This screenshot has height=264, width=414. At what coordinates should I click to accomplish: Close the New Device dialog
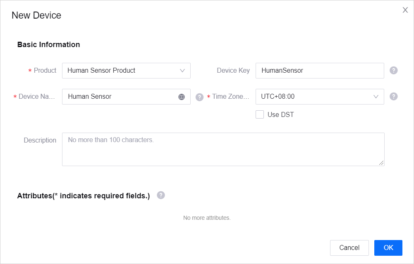[x=405, y=10]
